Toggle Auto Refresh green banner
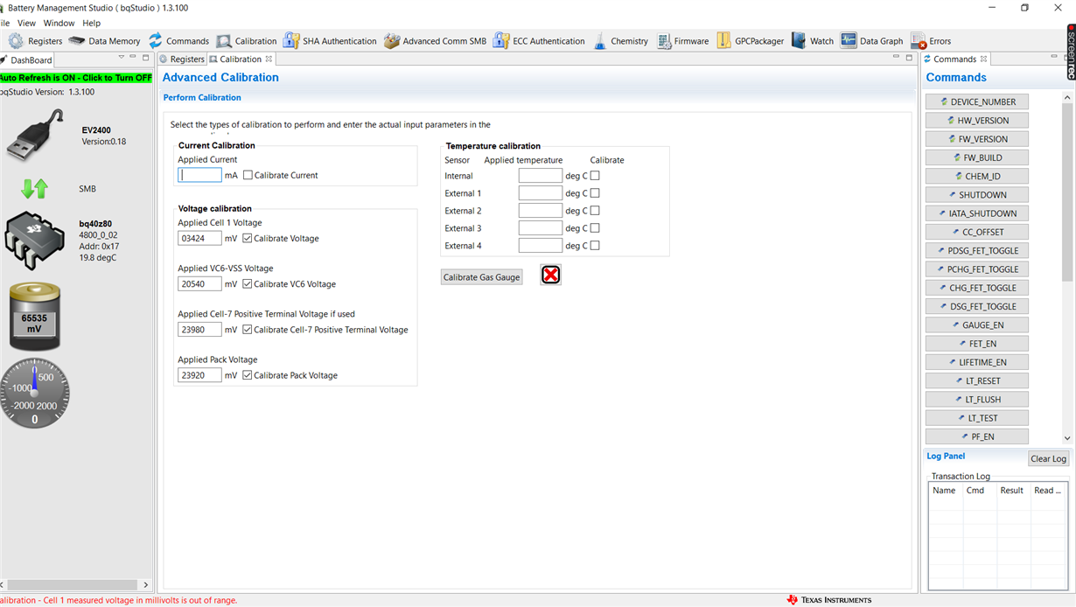 click(76, 78)
